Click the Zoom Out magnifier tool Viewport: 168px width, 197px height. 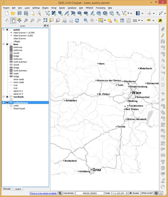[32, 20]
